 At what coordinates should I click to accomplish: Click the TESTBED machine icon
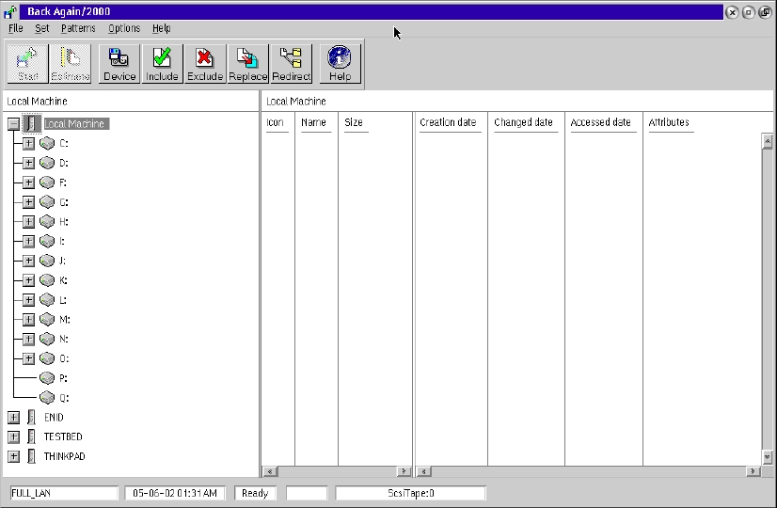tap(31, 437)
